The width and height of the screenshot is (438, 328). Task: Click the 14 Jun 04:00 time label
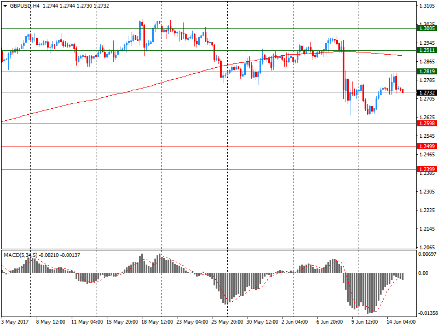click(401, 322)
